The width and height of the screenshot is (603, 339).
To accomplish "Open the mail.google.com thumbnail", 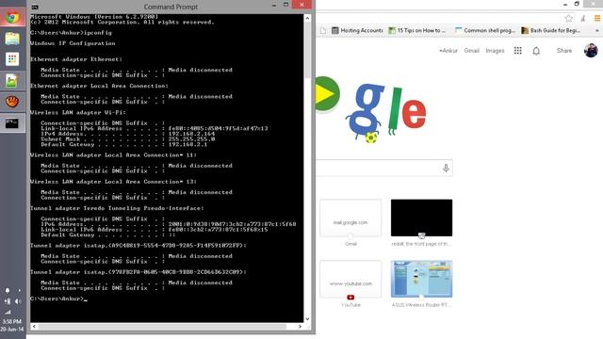I will pos(350,218).
